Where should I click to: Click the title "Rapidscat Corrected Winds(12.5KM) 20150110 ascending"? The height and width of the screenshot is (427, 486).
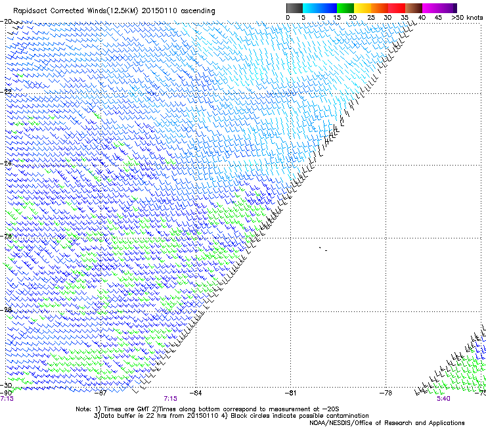click(114, 11)
